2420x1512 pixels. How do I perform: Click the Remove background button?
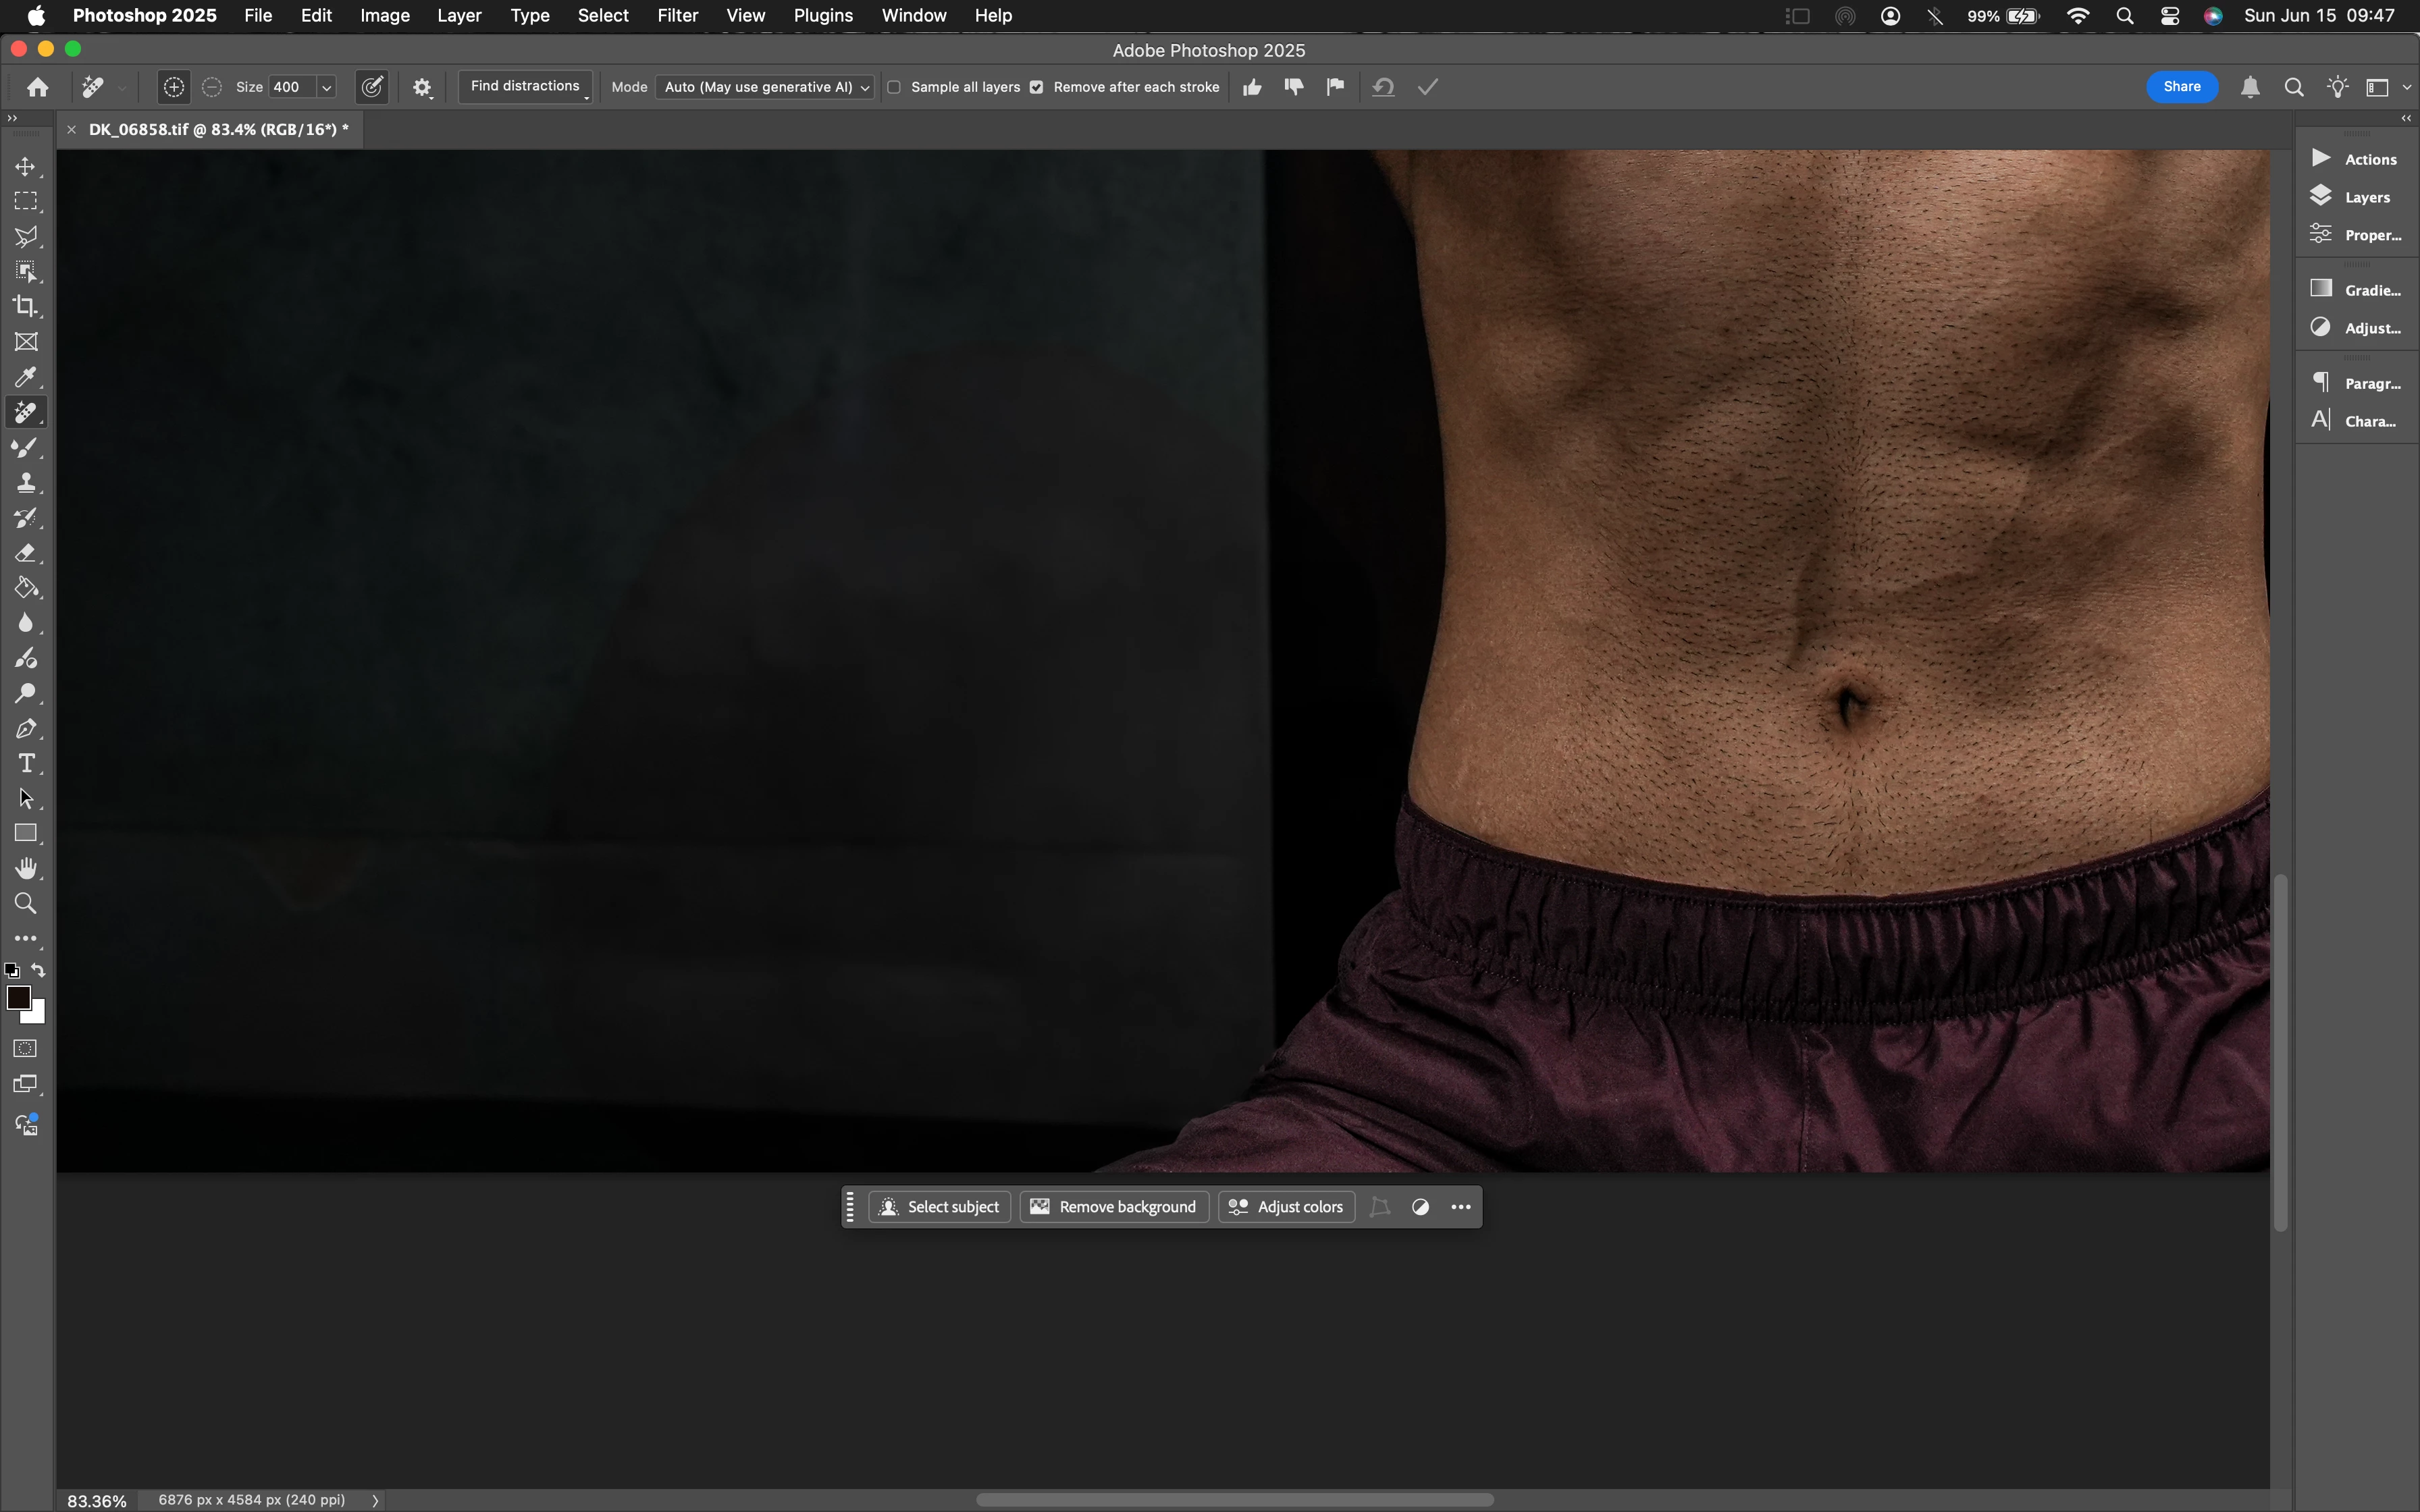click(x=1114, y=1207)
